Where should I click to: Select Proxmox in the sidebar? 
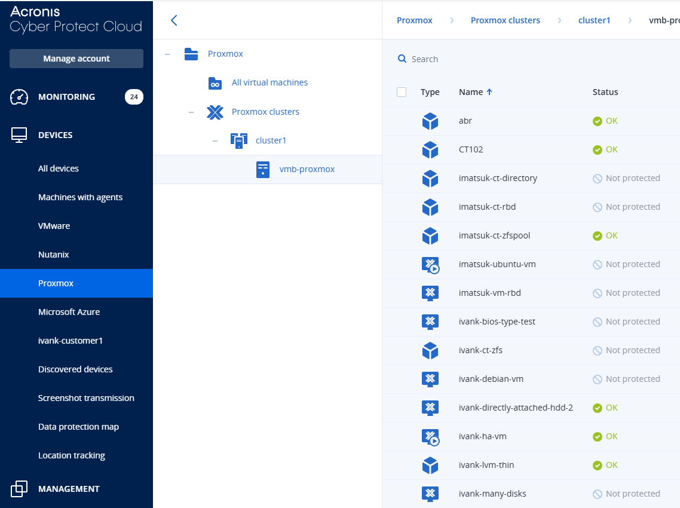[76, 283]
